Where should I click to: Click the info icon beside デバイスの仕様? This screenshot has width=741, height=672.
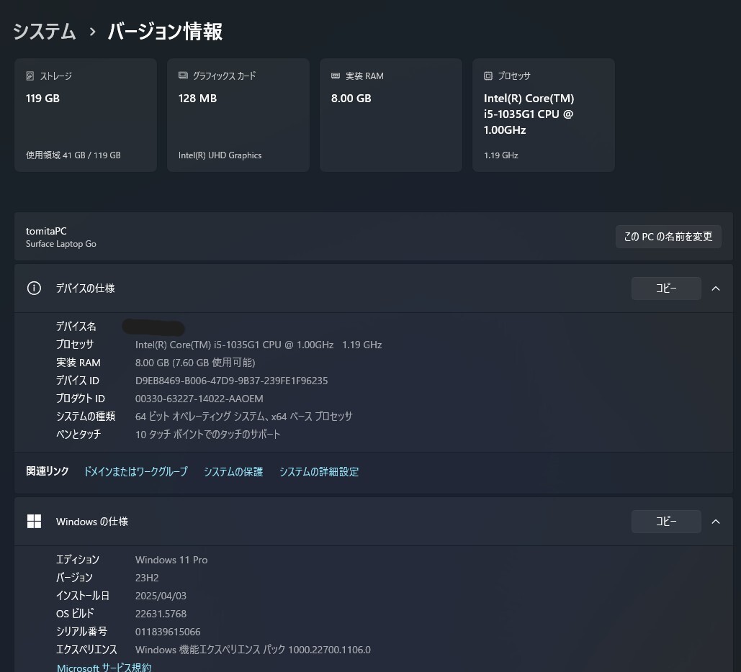click(34, 288)
